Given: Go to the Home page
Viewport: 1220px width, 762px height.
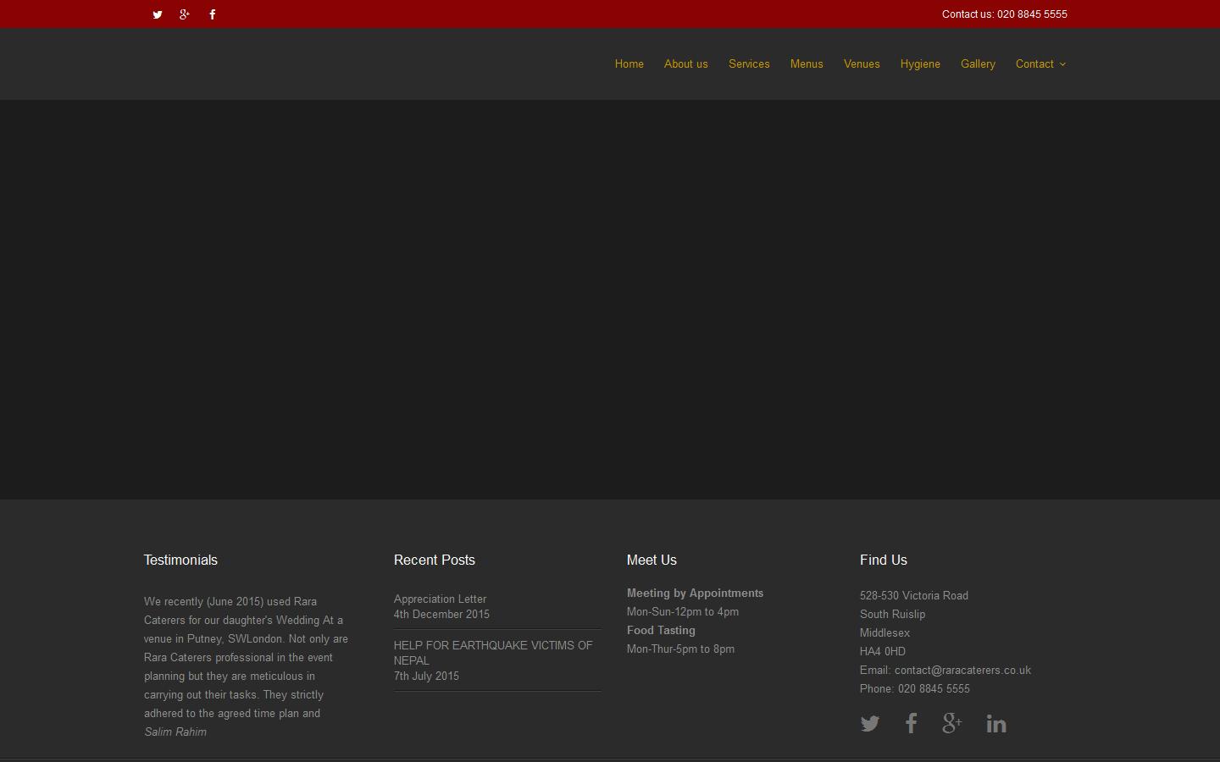Looking at the screenshot, I should point(629,64).
